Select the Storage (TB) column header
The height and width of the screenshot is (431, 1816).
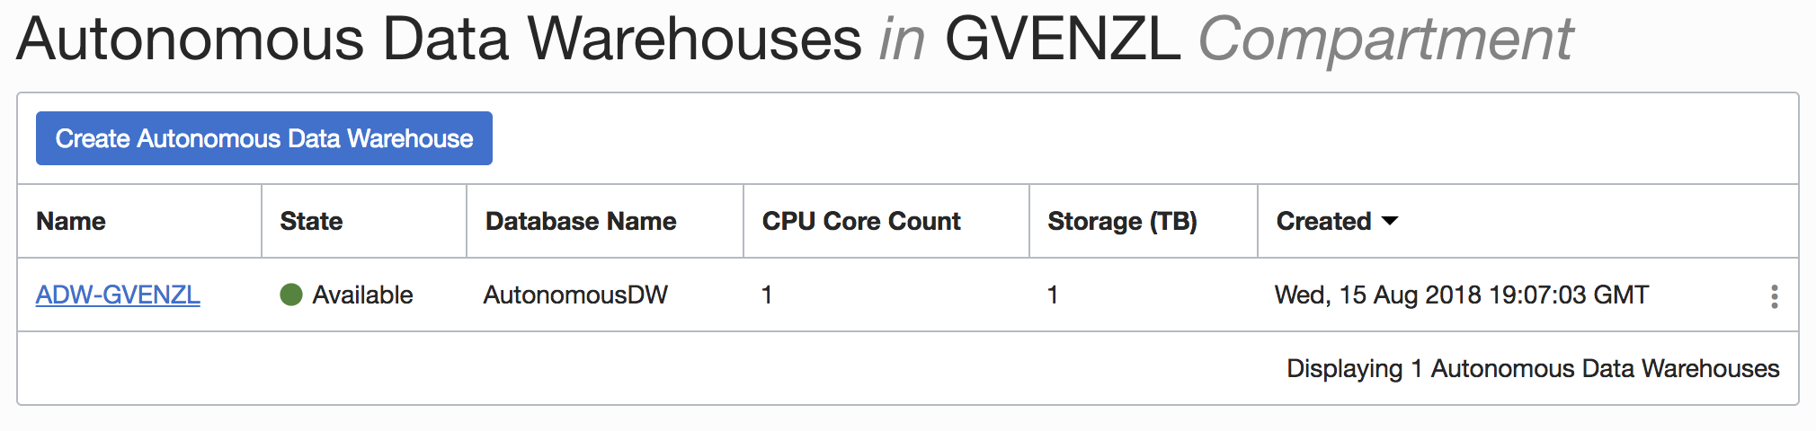tap(1122, 221)
